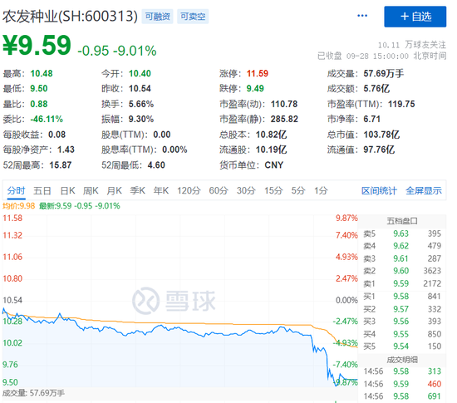
Task: Click the 最低 value 9.50
Action: 39,89
